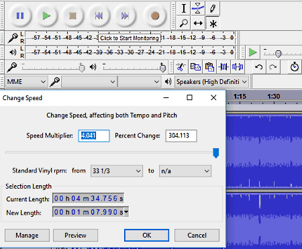This screenshot has height=249, width=302.
Task: Start playback with the large Play button
Action: [x=46, y=15]
